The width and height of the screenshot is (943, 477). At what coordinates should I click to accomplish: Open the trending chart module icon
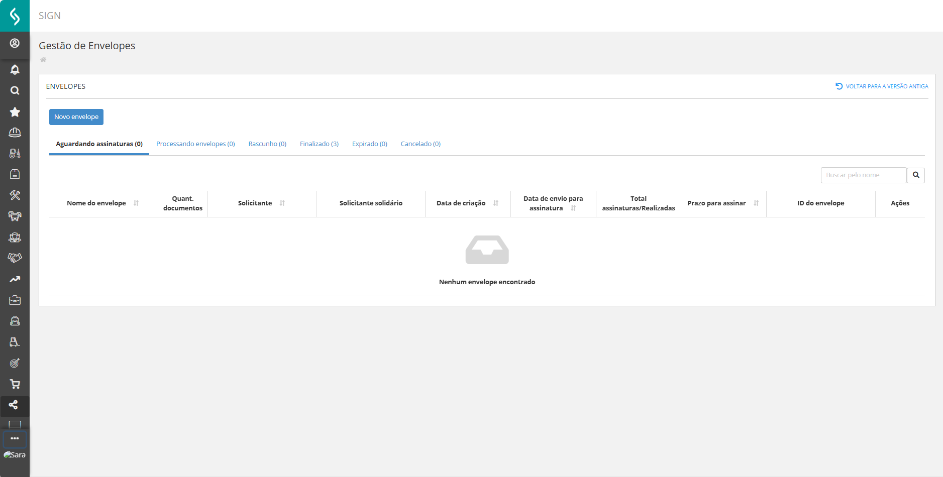coord(15,279)
